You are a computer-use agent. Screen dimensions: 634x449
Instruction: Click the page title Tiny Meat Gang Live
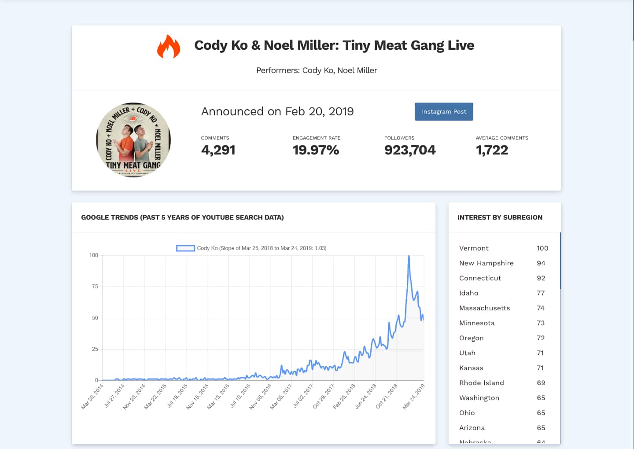334,45
